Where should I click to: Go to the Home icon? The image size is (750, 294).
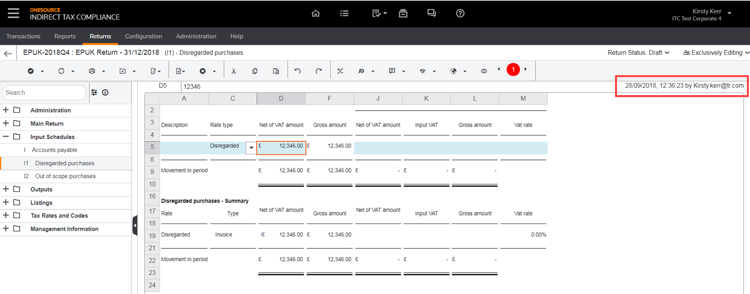click(315, 13)
